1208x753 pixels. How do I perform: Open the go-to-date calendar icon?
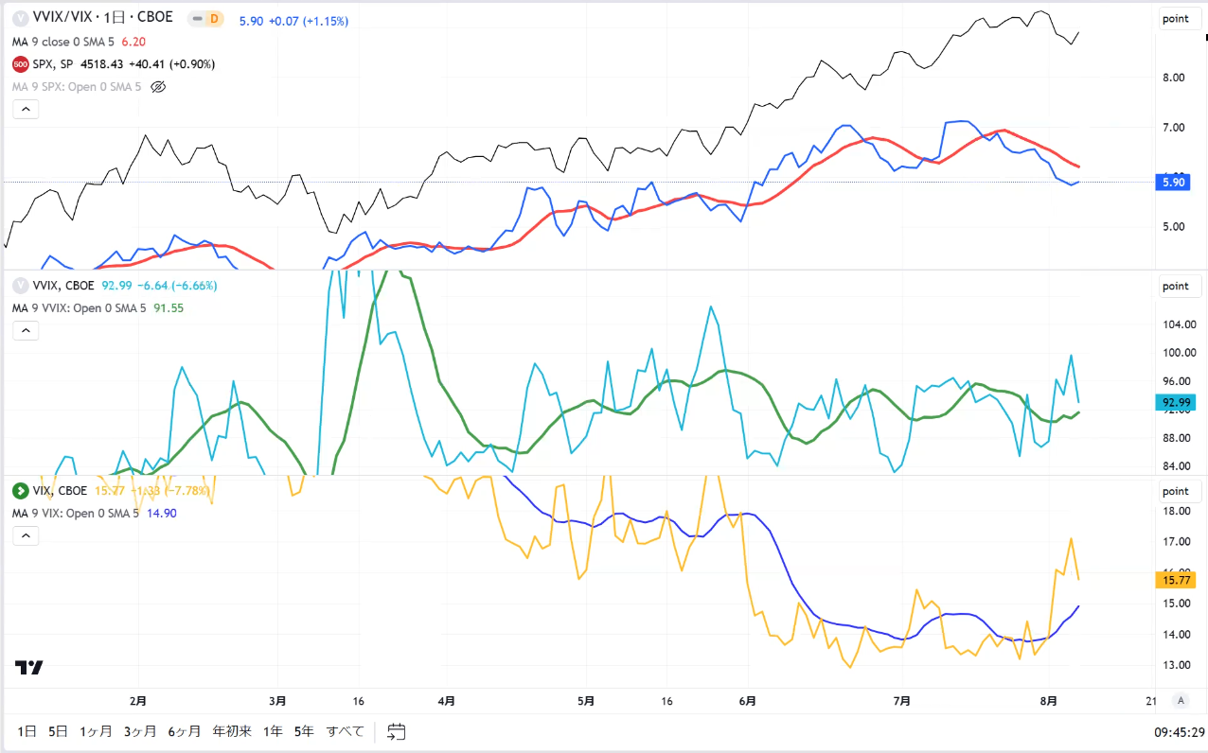click(397, 731)
